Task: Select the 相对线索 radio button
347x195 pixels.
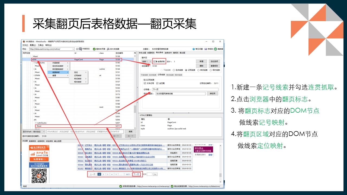Action: [211, 70]
